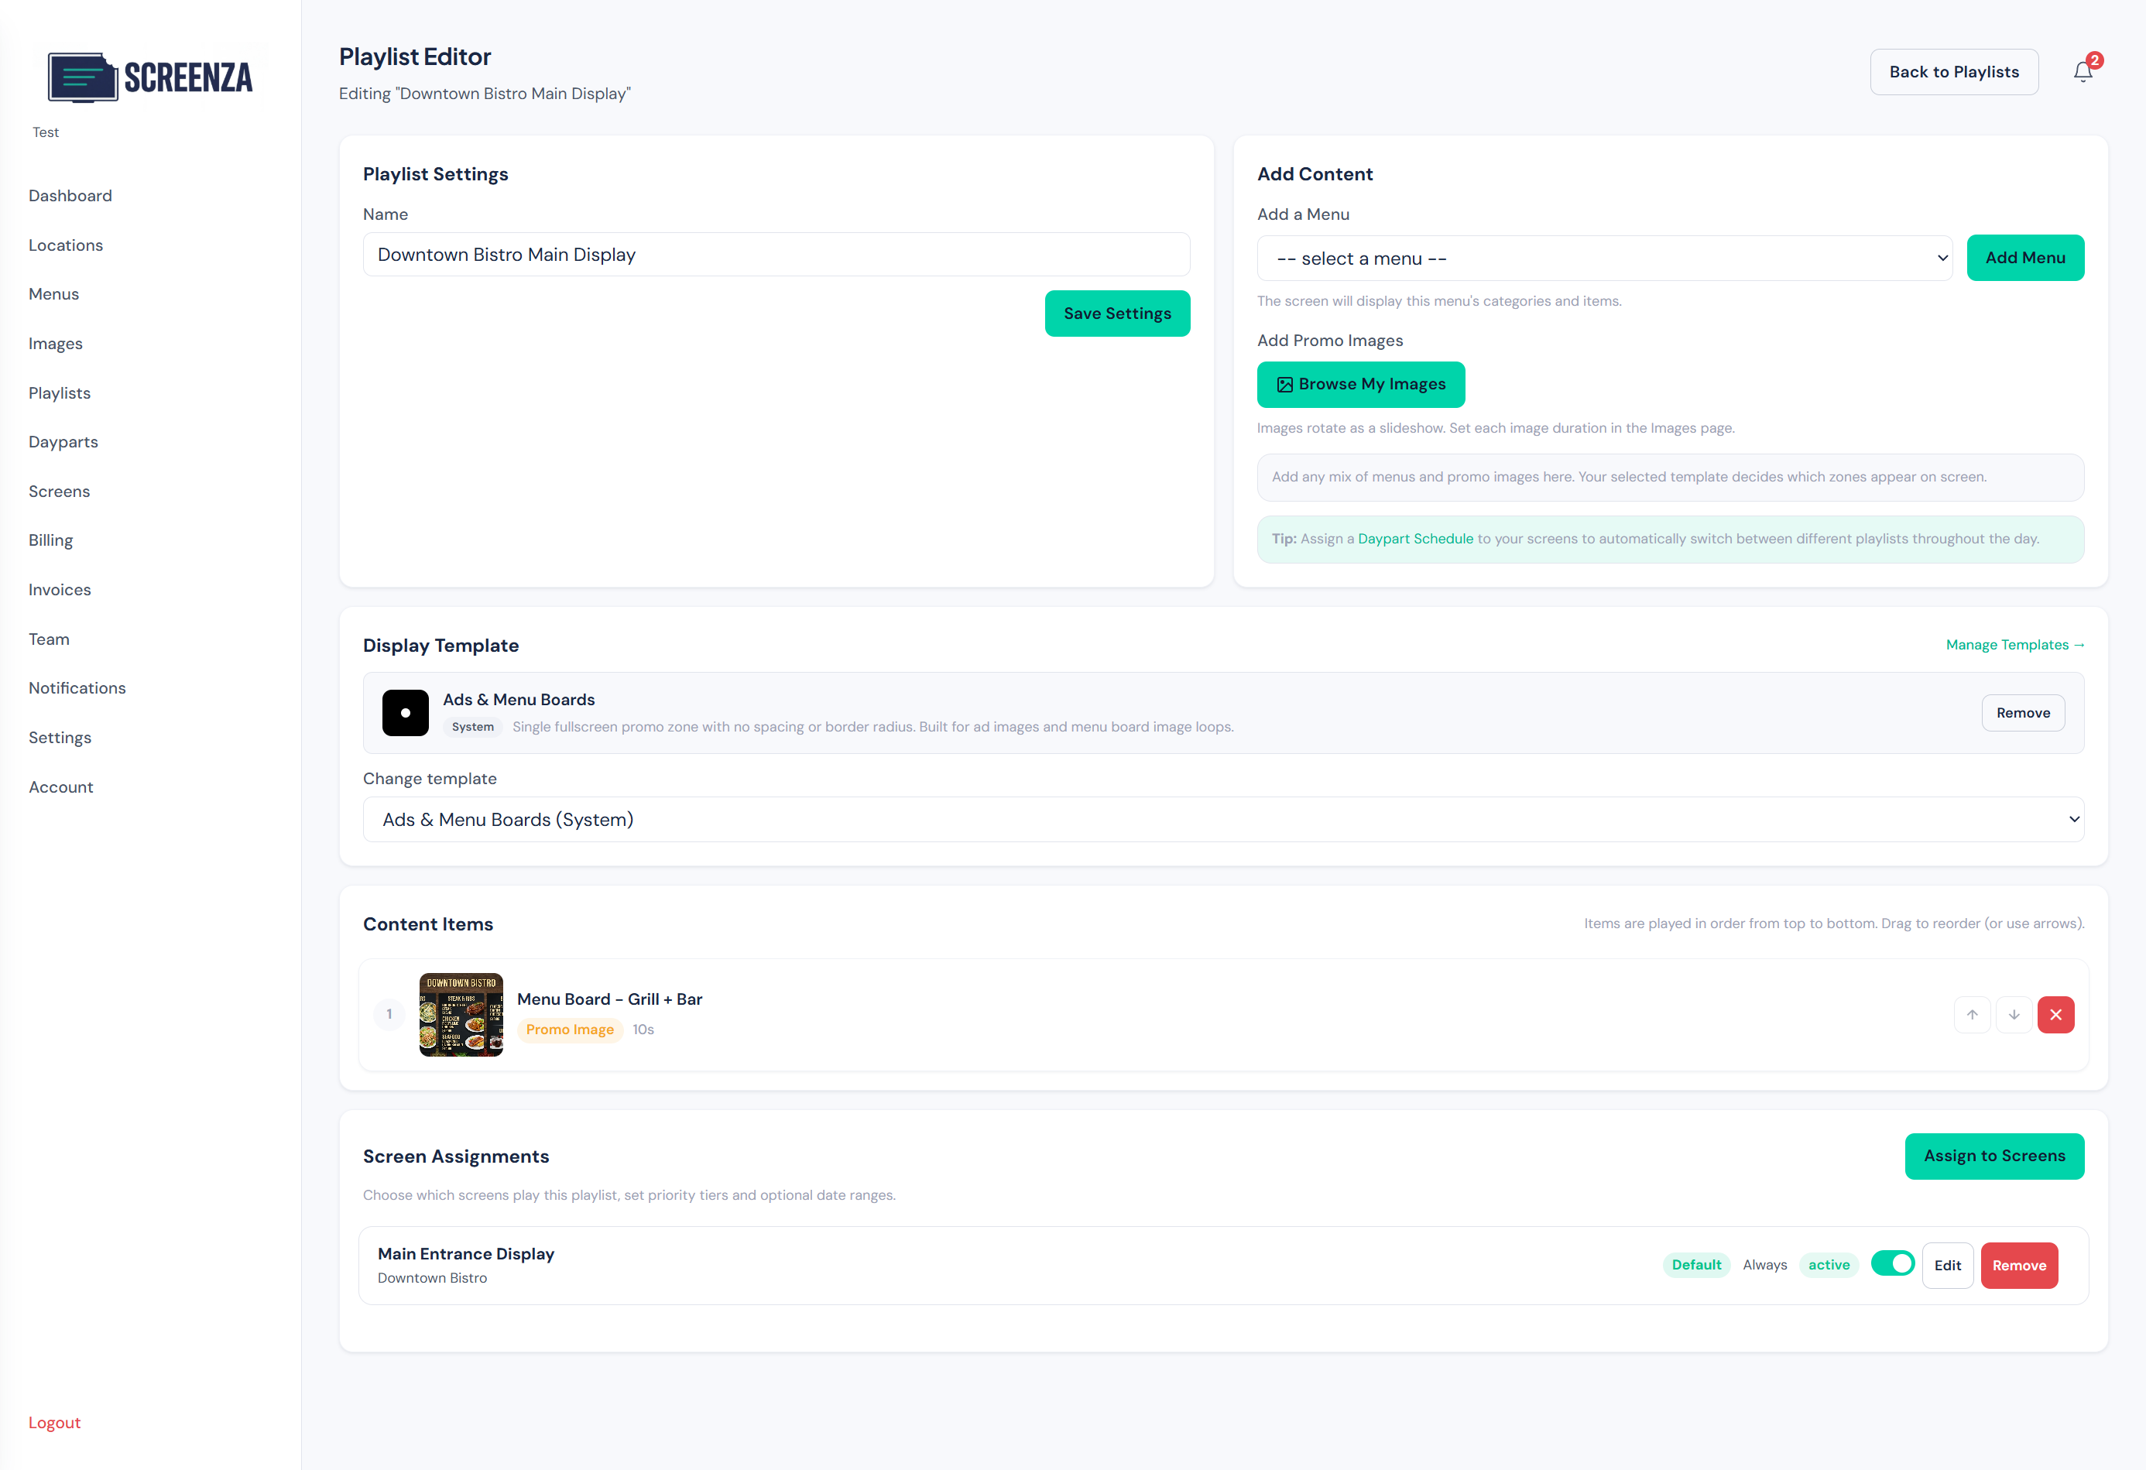Screen dimensions: 2146x1470
Task: Move Menu Board item up with arrow
Action: 1972,1015
